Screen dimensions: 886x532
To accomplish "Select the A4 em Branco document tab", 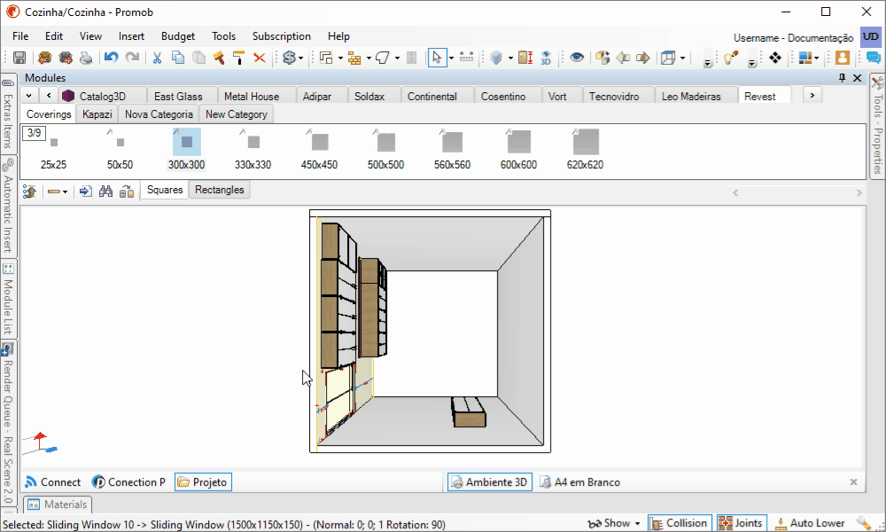I will point(580,482).
